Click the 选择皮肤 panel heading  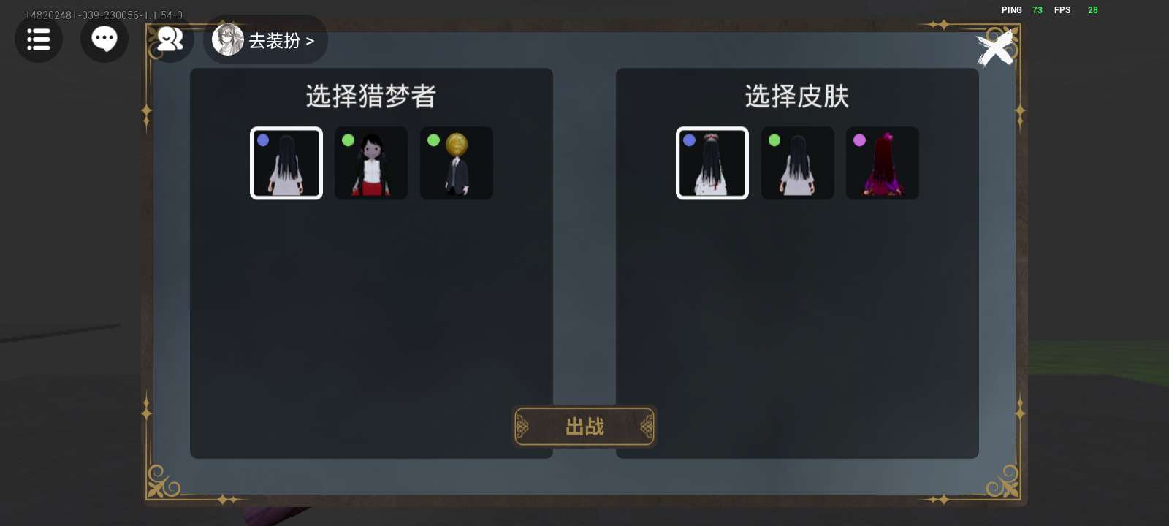pyautogui.click(x=797, y=96)
